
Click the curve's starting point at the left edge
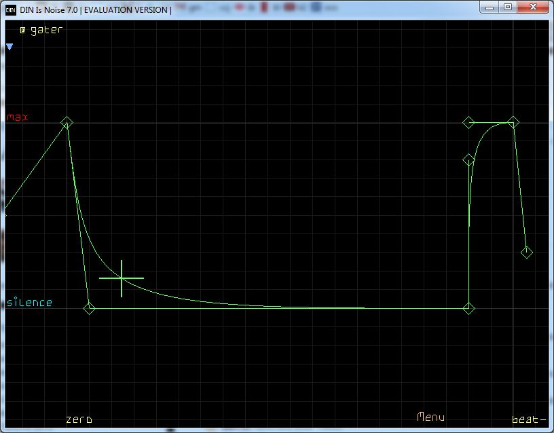click(5, 215)
